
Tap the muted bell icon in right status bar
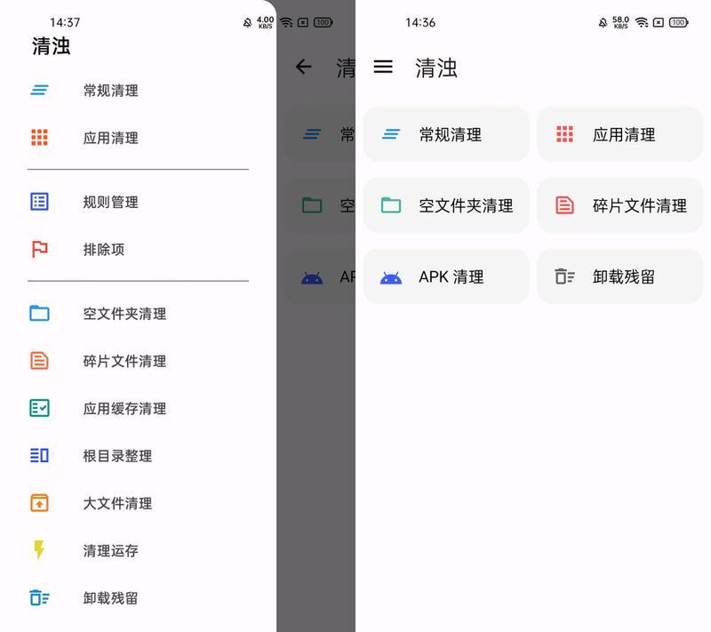(x=603, y=23)
